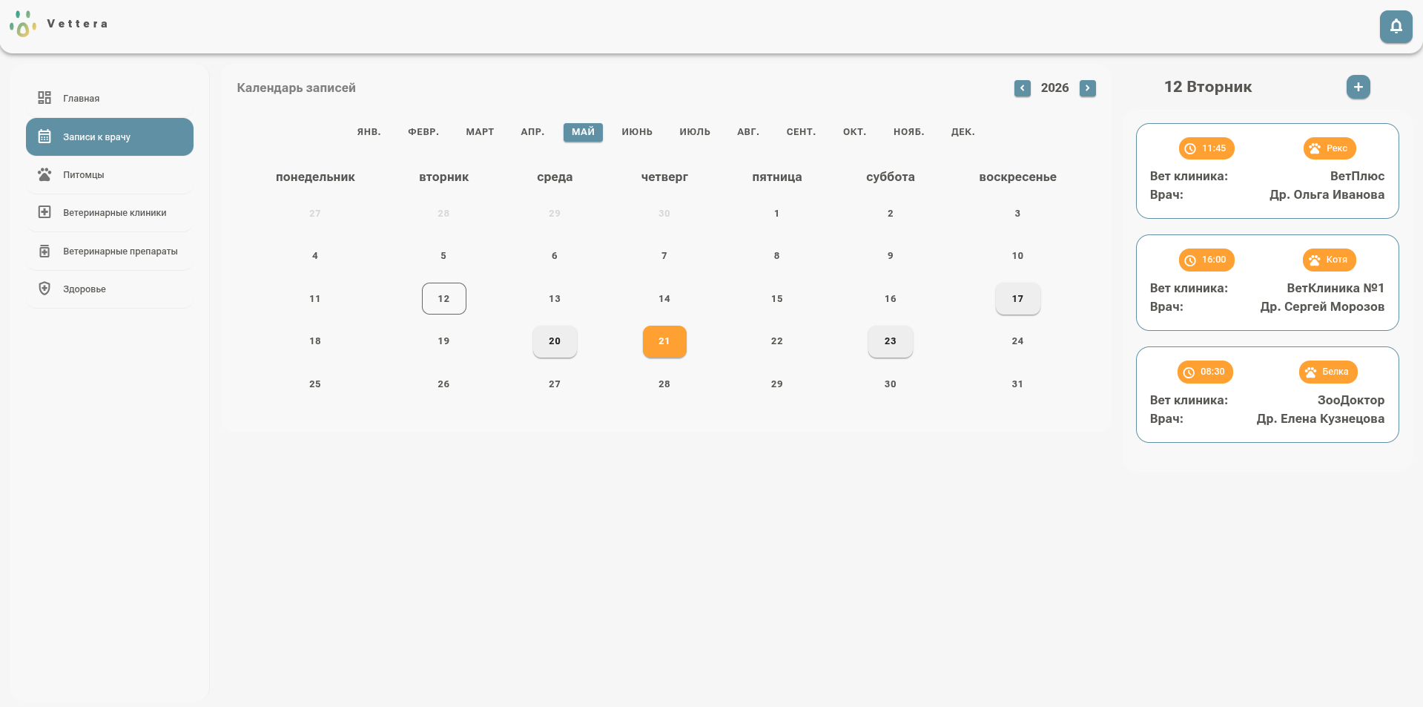
Task: Switch to ОКТ. month
Action: 854,132
